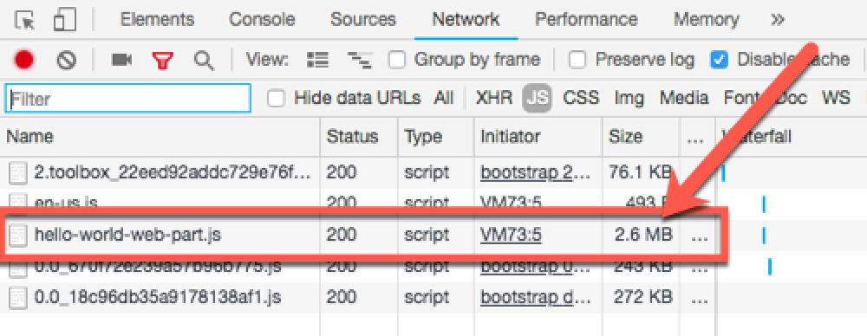This screenshot has height=336, width=867.
Task: Show the overview waterfall view icon
Action: pos(360,60)
